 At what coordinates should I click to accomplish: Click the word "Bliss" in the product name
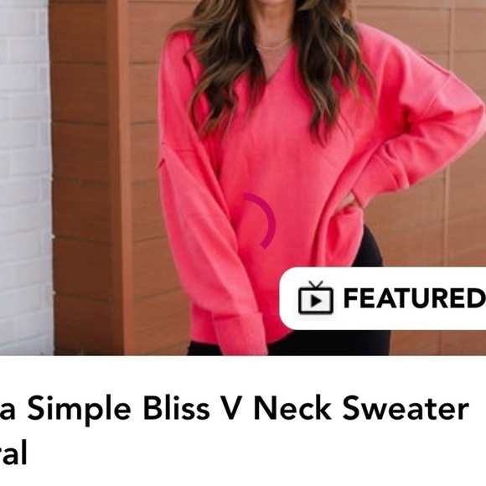point(176,407)
